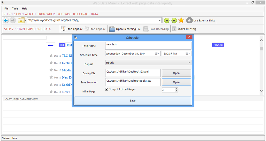Click the Open Recording File icon
Screen dimensions: 266x141
(x=112, y=29)
